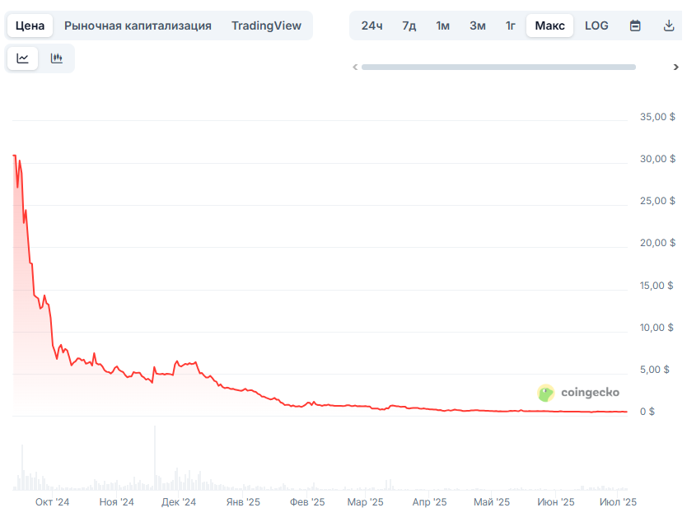Switch to the line chart view icon
Viewport: 687px width, 517px height.
23,58
